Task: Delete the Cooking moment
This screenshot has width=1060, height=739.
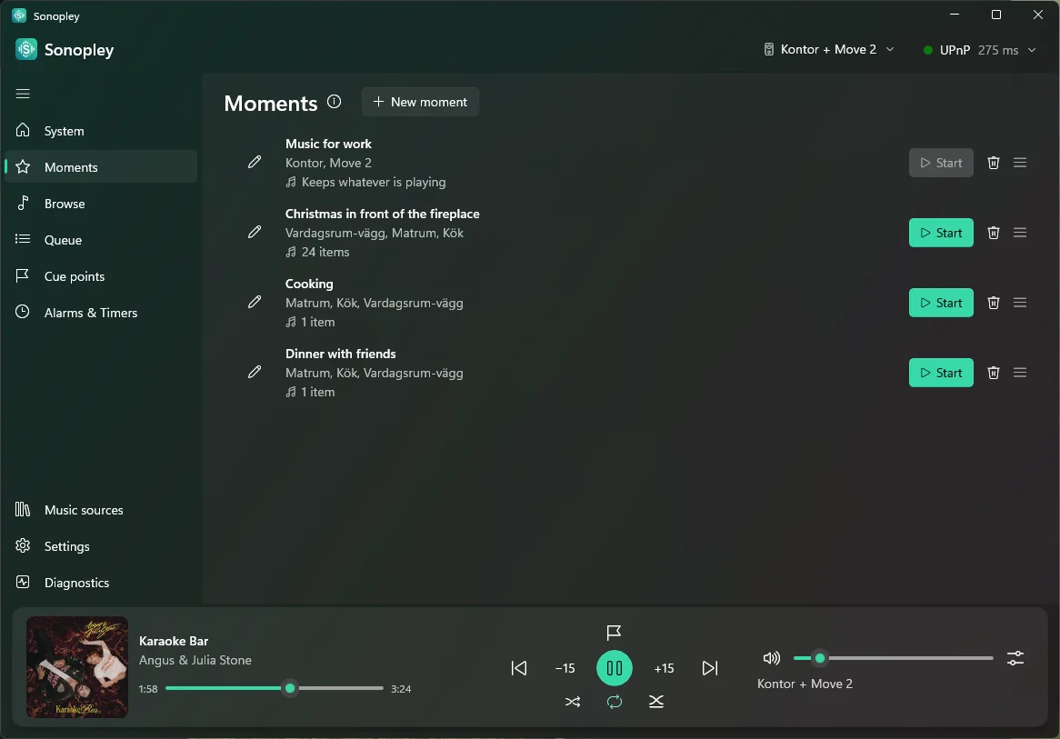Action: [993, 303]
